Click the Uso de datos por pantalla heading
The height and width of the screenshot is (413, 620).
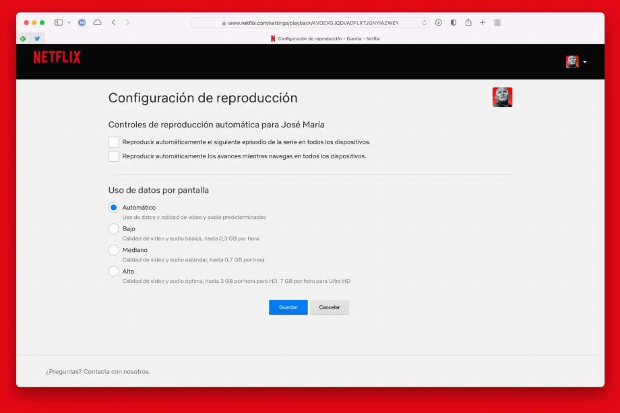[x=158, y=190]
